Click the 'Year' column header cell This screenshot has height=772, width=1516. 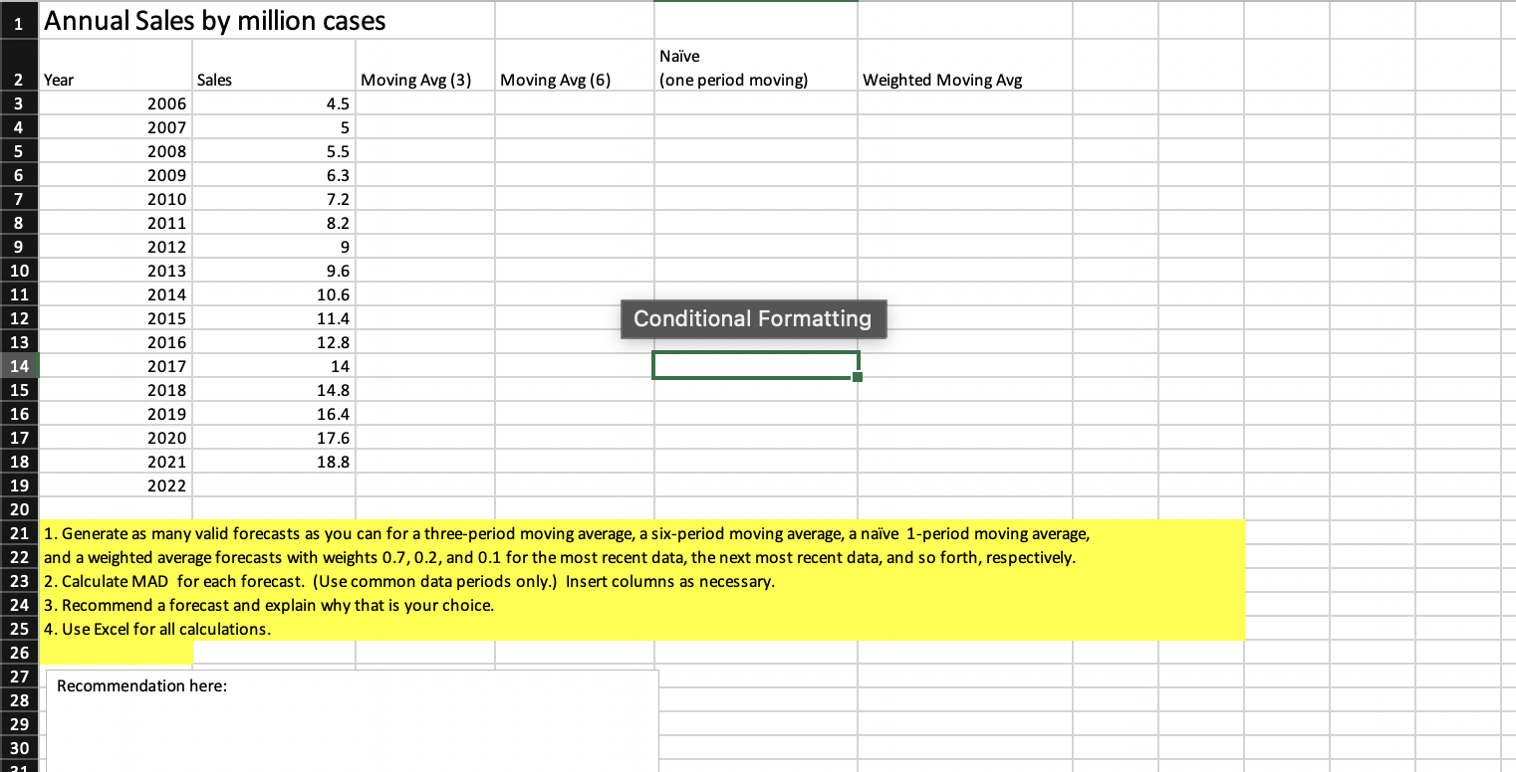(116, 67)
